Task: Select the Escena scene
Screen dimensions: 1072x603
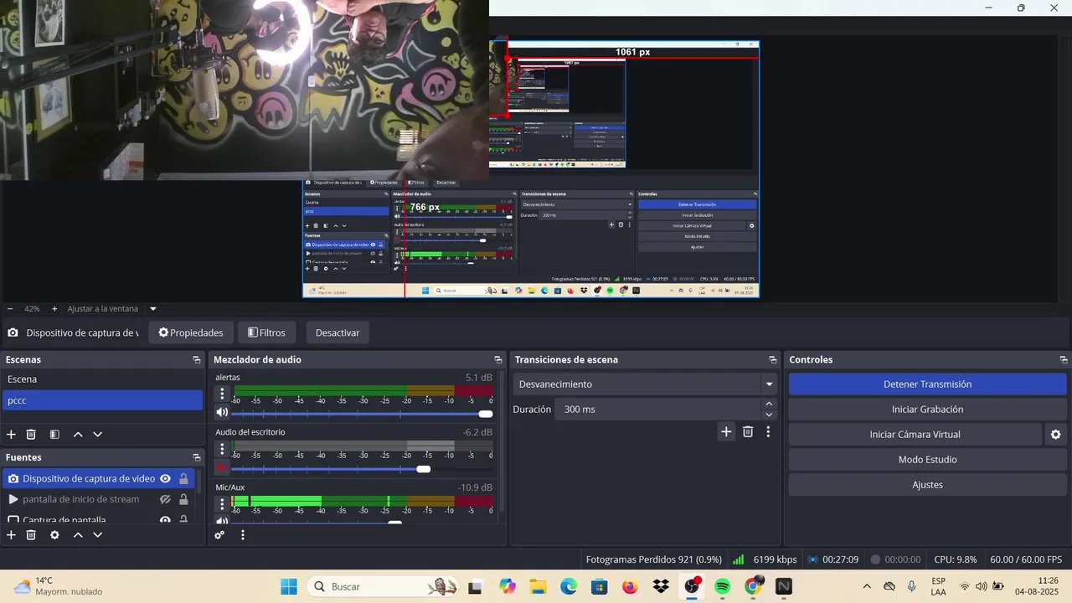Action: coord(102,379)
